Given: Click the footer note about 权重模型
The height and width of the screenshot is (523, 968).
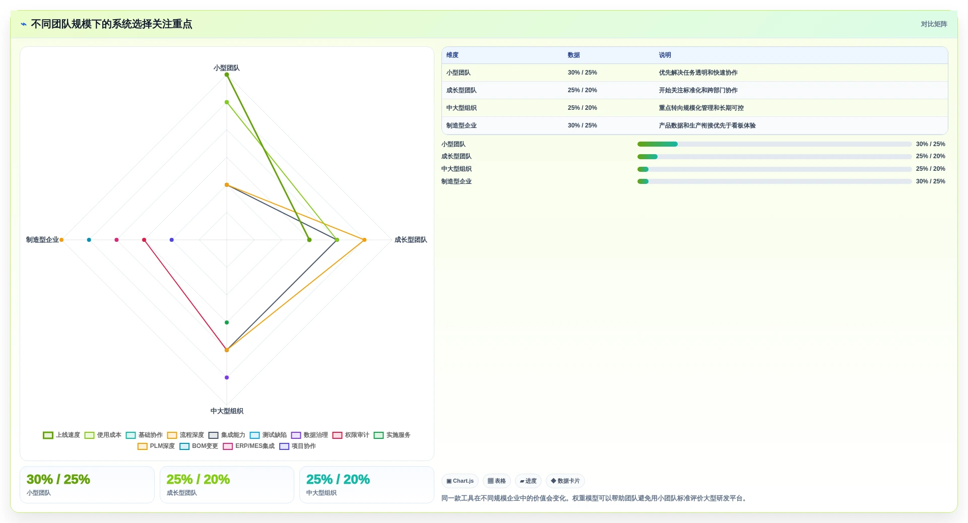Looking at the screenshot, I should pos(595,498).
